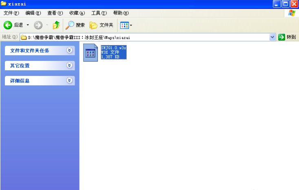Image resolution: width=299 pixels, height=190 pixels.
Task: Open the 文件(F) menu
Action: tap(11, 13)
